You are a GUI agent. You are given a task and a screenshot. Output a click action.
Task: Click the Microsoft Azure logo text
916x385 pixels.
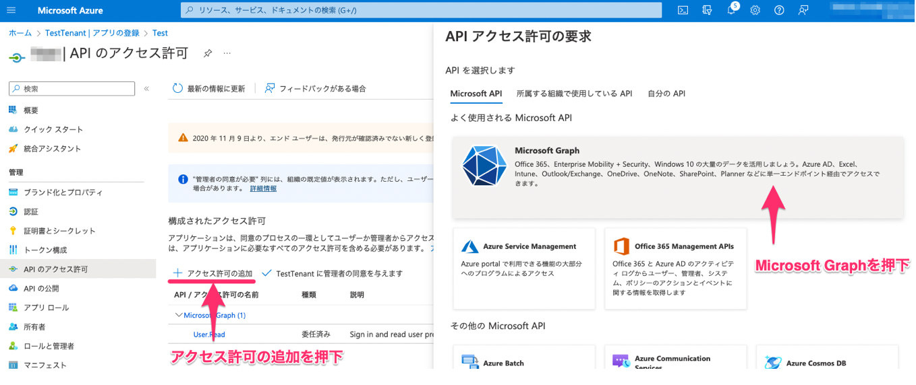pyautogui.click(x=70, y=10)
